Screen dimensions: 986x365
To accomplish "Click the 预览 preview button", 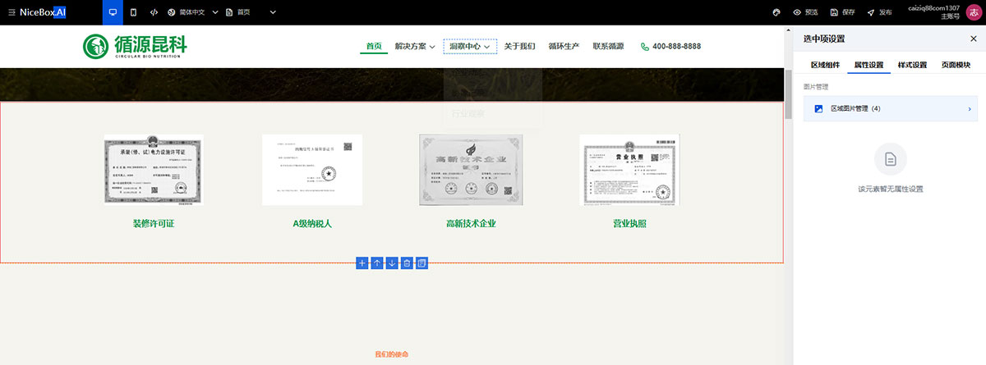I will 805,12.
